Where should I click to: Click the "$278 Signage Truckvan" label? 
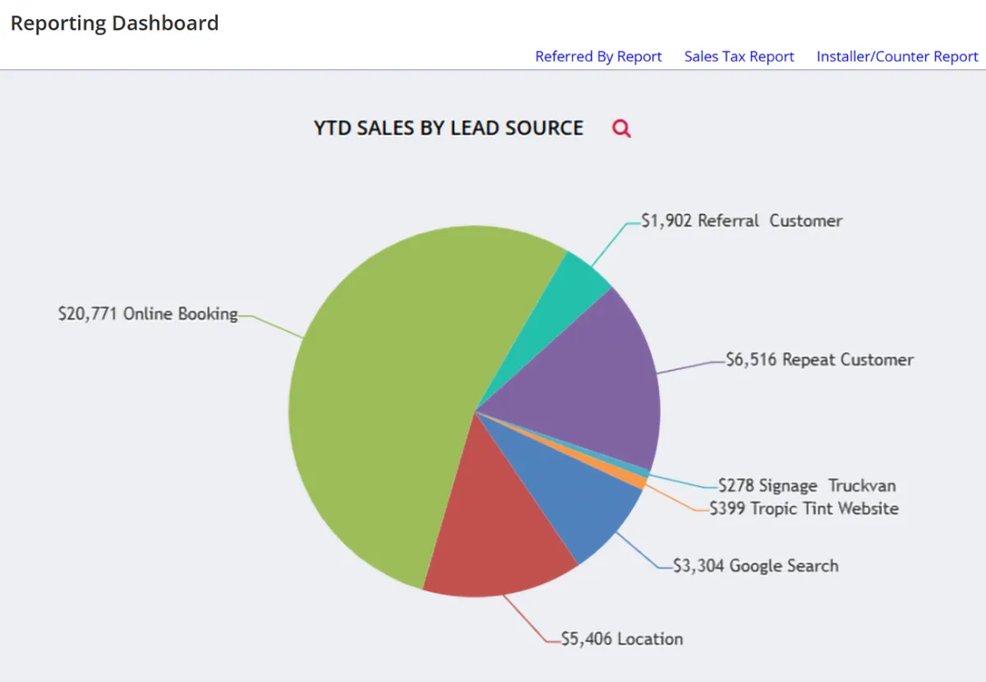click(807, 486)
